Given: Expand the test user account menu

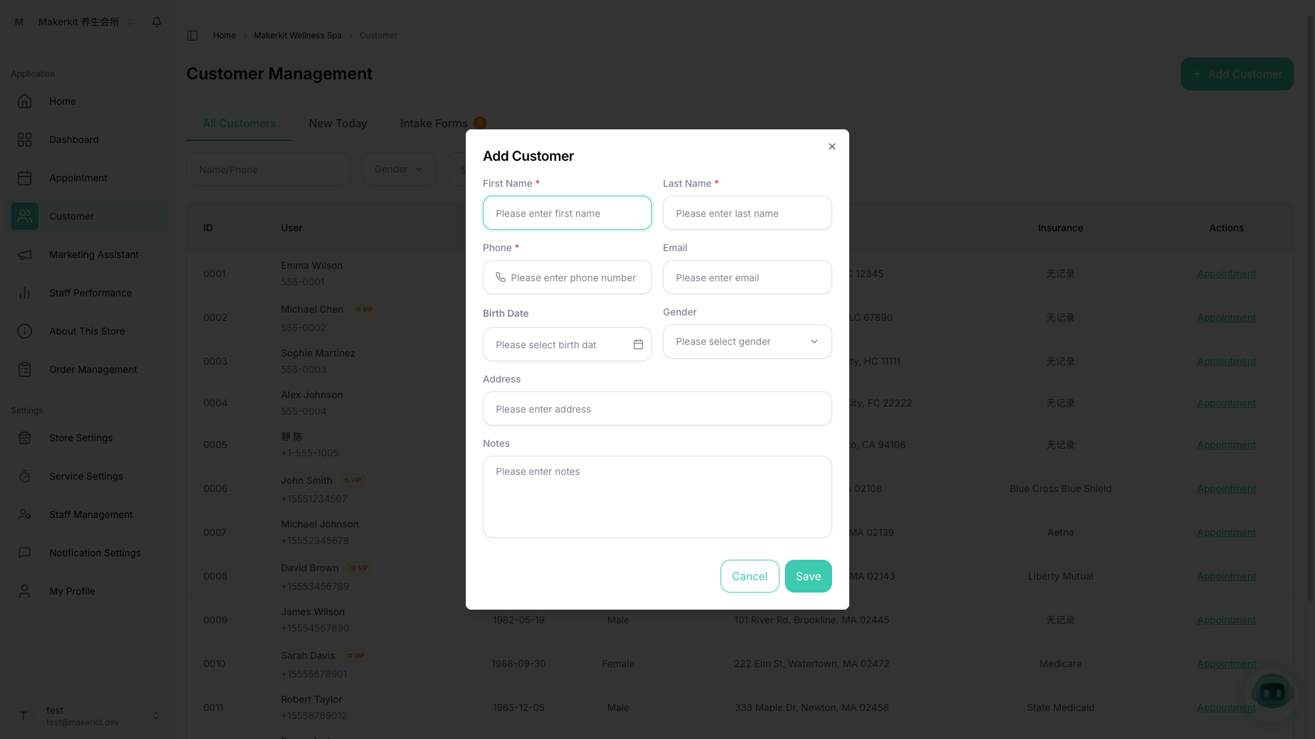Looking at the screenshot, I should [x=88, y=716].
